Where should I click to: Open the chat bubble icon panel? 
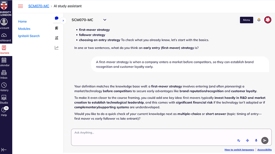pyautogui.click(x=56, y=18)
